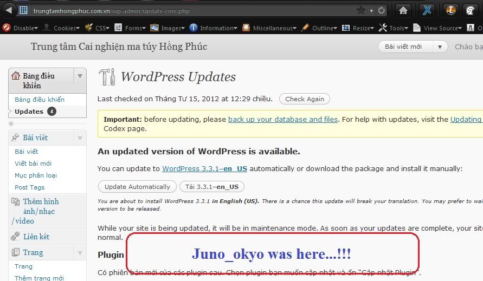Select Viết bài mới in sidebar
Viewport: 483px width, 281px height.
tap(33, 164)
